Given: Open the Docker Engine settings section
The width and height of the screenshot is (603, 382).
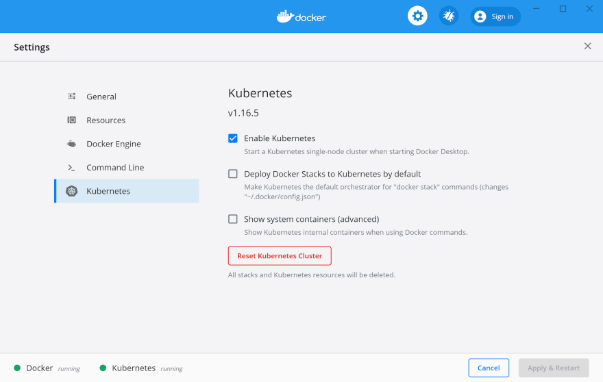Looking at the screenshot, I should pyautogui.click(x=127, y=144).
